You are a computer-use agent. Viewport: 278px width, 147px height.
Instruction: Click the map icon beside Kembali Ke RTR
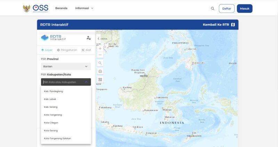coord(233,25)
